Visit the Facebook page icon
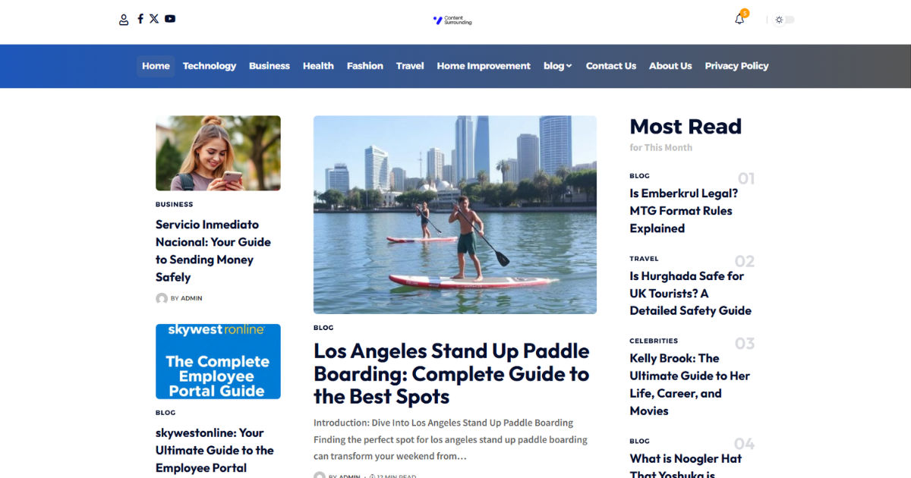This screenshot has height=478, width=911. click(x=140, y=19)
